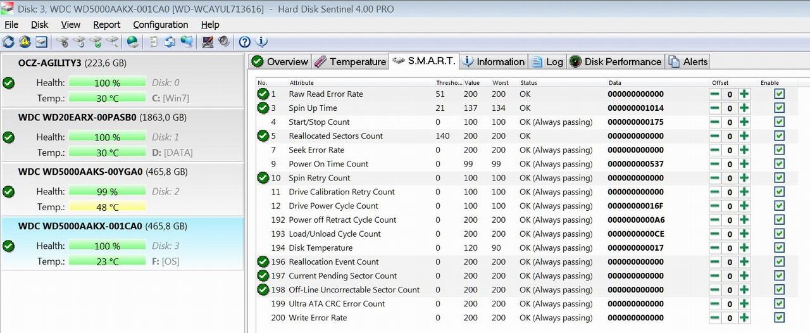Viewport: 810px width, 333px height.
Task: Uncheck Enable box for Spin Up Time
Action: point(779,108)
